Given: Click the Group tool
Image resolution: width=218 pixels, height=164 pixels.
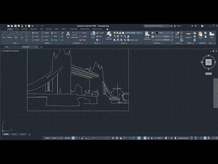Looking at the screenshot, I should [177, 35].
